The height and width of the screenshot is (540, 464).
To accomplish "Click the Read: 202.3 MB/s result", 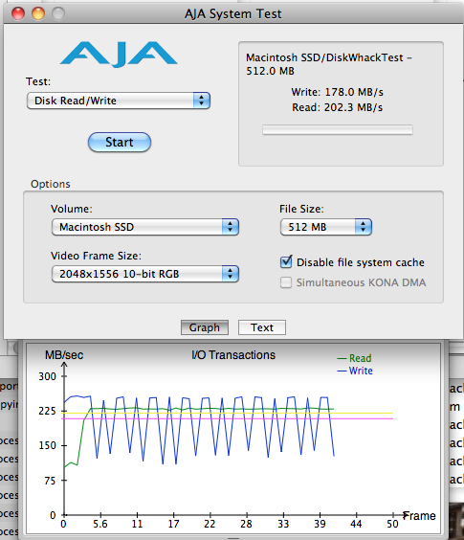I will coord(338,107).
